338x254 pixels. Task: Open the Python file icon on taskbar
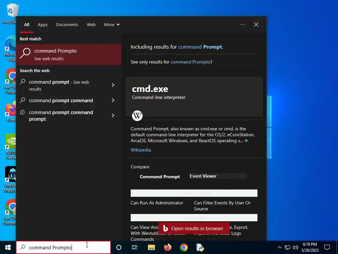tap(200, 247)
